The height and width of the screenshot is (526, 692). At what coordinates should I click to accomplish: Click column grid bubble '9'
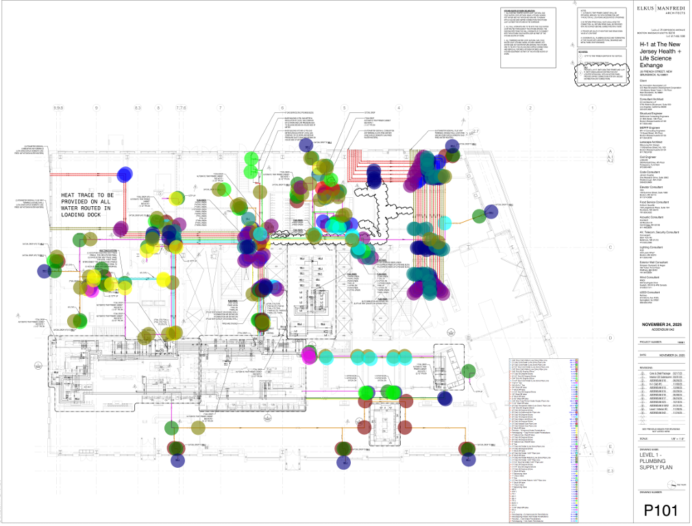(x=96, y=108)
